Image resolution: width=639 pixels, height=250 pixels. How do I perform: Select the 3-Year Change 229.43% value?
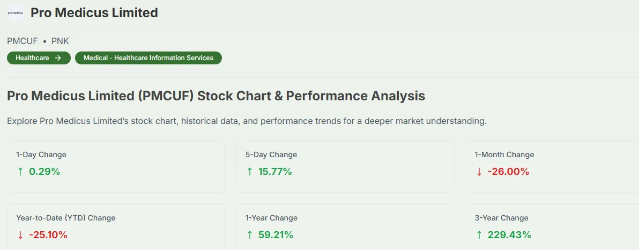[x=509, y=235]
